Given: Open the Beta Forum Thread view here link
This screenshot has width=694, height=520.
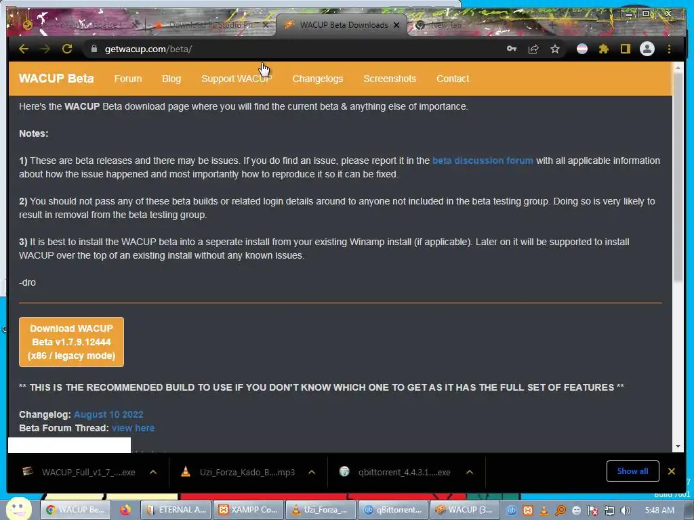Looking at the screenshot, I should (x=133, y=428).
